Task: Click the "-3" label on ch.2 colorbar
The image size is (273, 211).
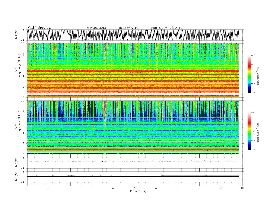Action: point(254,113)
